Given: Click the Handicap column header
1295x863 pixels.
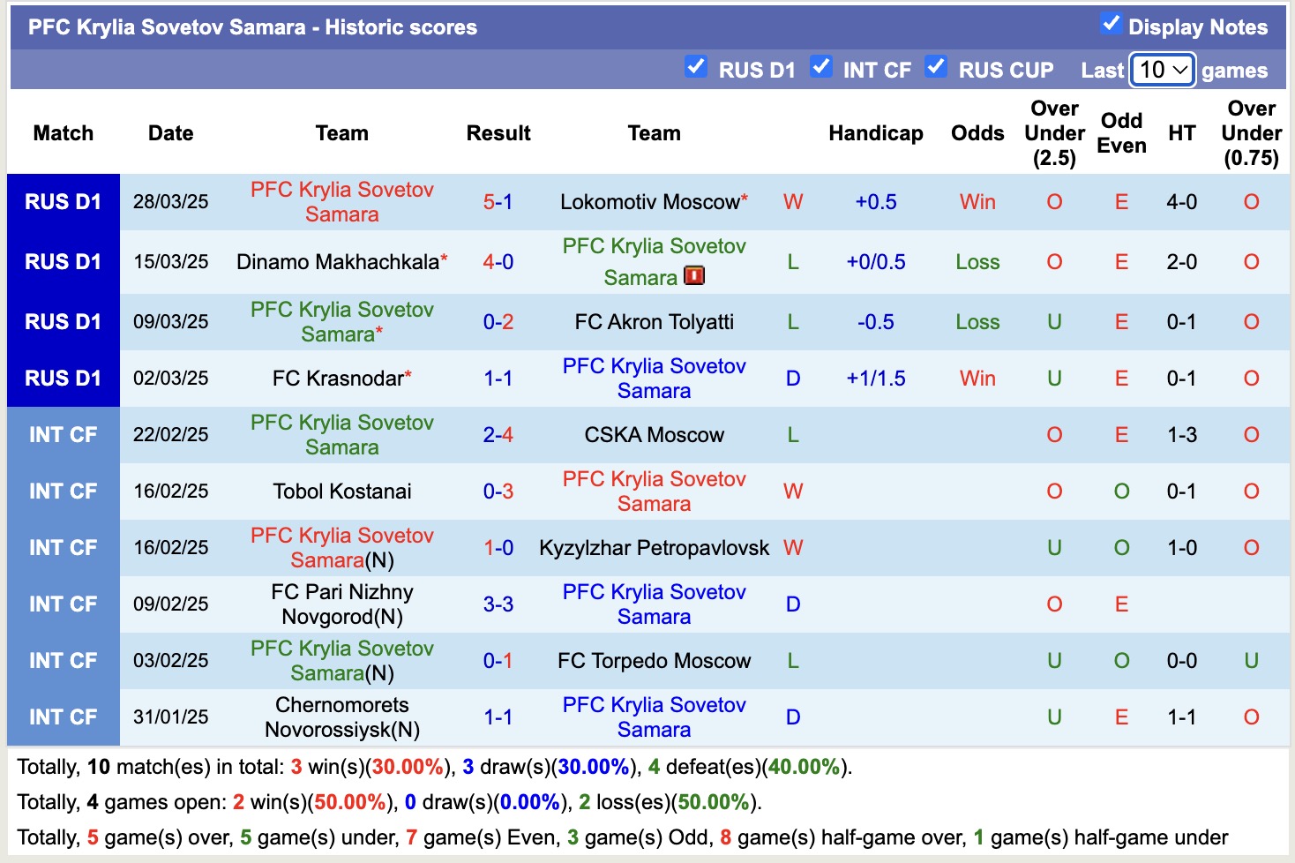Looking at the screenshot, I should tap(875, 133).
